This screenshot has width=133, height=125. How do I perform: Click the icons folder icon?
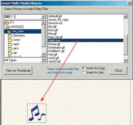tap(10, 40)
